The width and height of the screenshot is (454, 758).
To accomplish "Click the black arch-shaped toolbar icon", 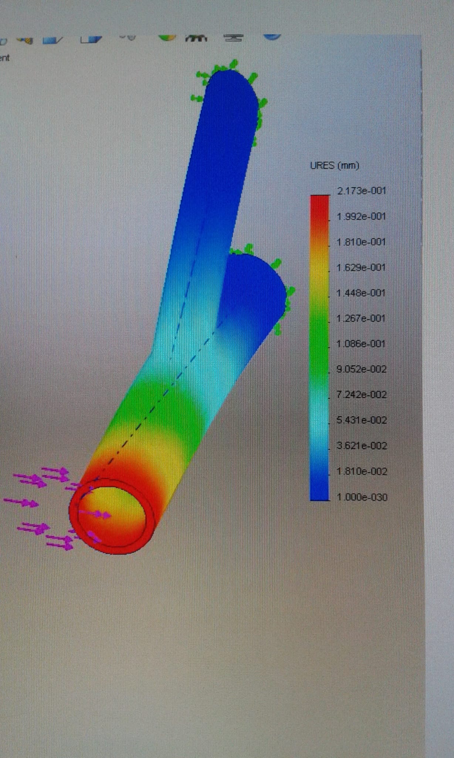I will click(x=196, y=37).
